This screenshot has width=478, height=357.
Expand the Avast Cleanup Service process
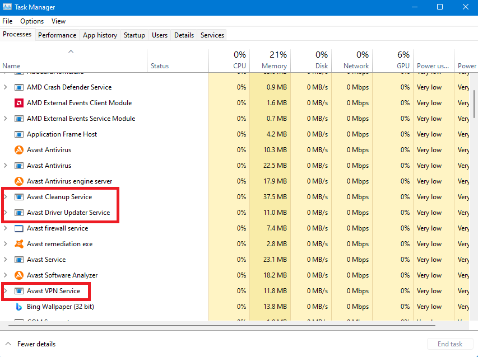click(x=6, y=197)
